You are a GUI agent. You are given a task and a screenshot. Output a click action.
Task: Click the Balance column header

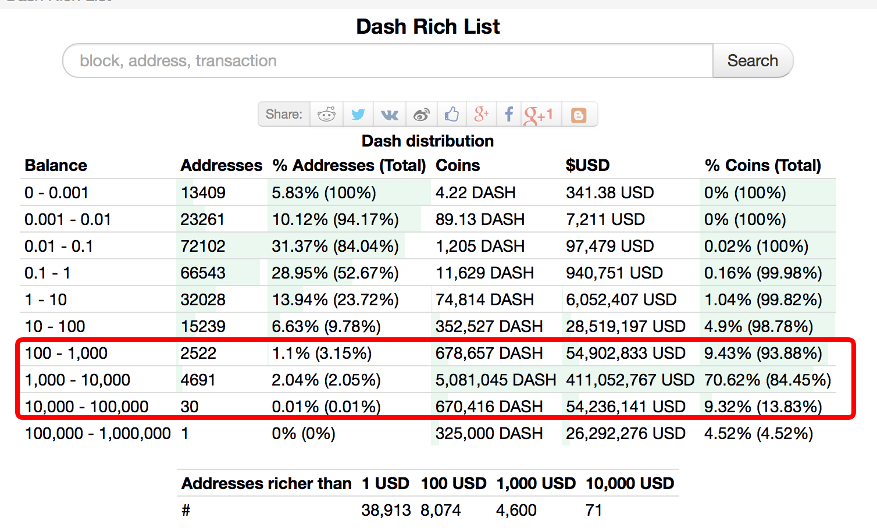56,166
